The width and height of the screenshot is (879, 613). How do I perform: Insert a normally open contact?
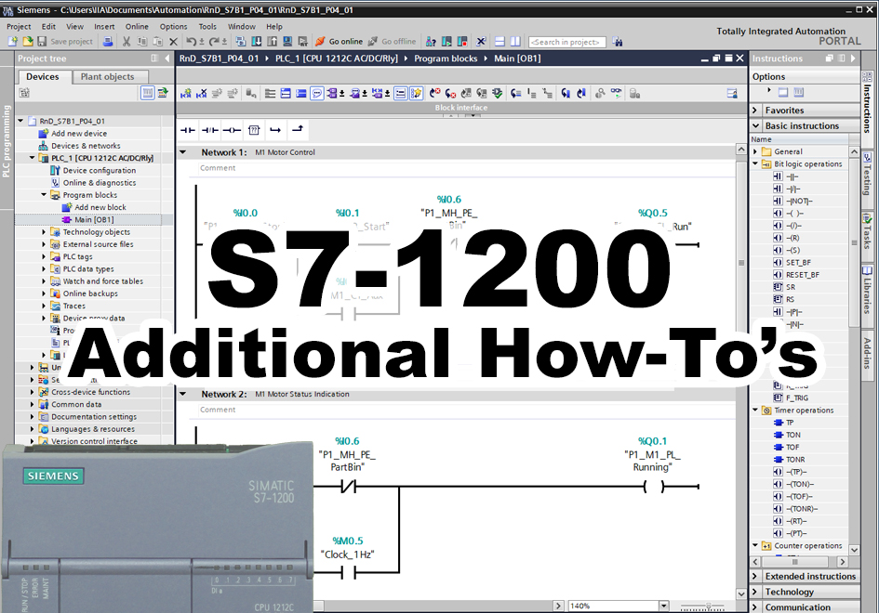187,129
